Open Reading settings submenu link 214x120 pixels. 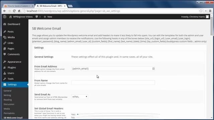[8, 100]
